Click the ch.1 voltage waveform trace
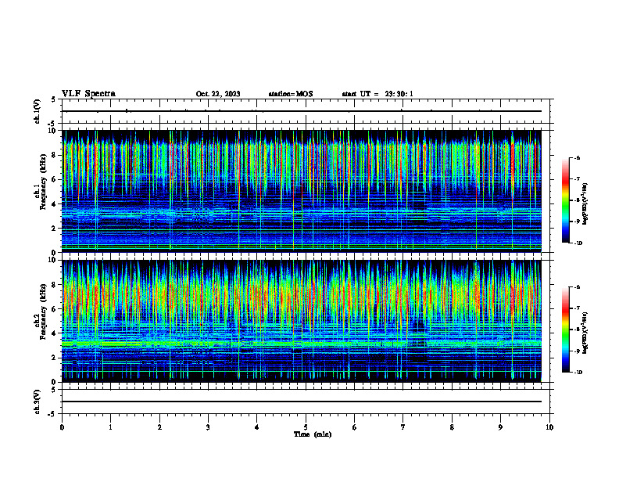This screenshot has height=479, width=619. 301,111
